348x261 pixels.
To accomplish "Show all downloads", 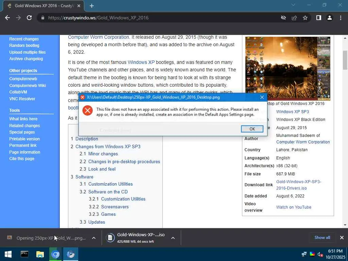I will [x=322, y=238].
